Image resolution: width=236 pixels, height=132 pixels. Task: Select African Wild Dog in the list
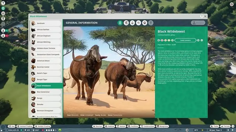point(46,42)
